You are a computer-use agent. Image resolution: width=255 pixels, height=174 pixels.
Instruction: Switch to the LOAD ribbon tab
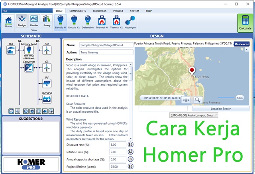[59, 11]
